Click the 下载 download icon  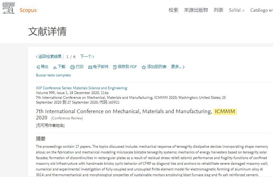(55, 67)
